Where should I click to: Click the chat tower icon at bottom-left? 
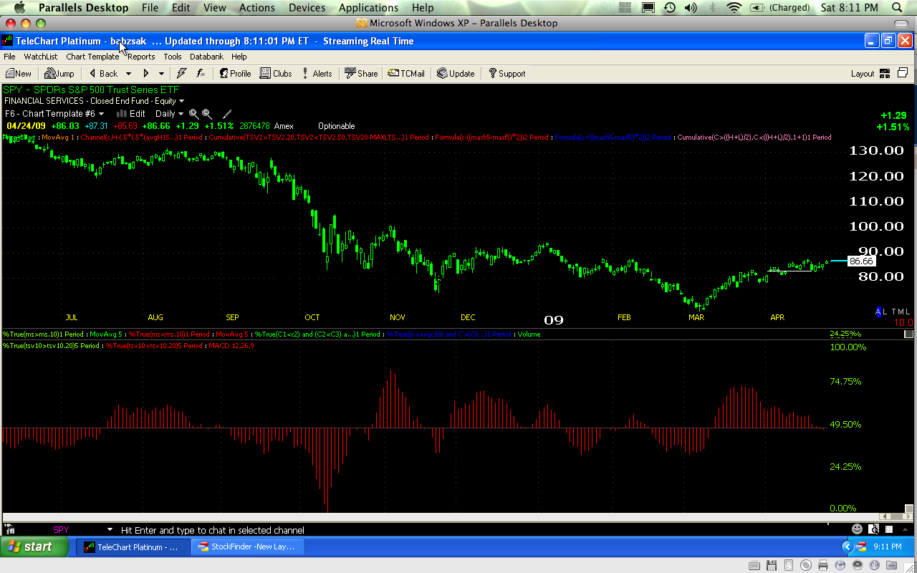coord(10,529)
